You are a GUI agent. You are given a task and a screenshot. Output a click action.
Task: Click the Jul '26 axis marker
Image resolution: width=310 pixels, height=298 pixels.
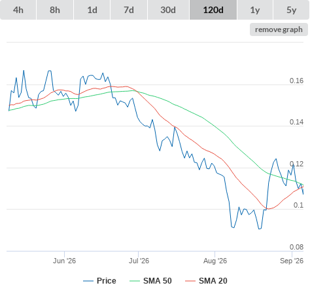tap(139, 261)
